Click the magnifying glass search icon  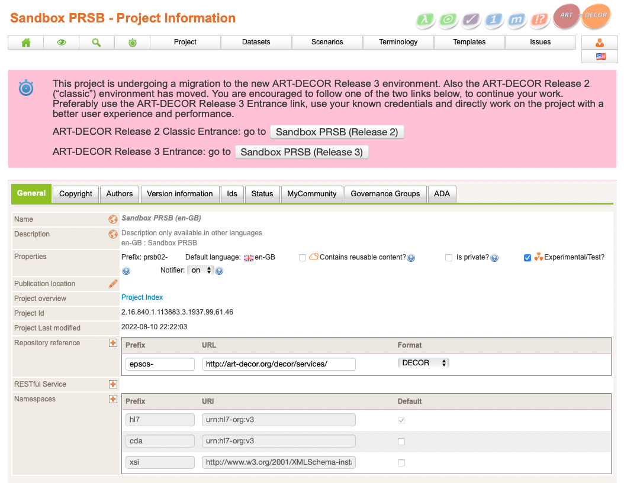(x=97, y=42)
